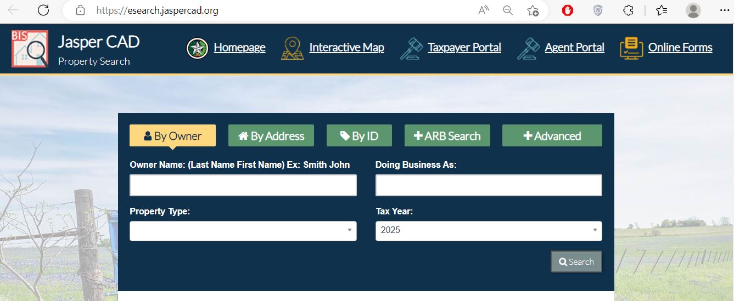Click the Online Forms monitor icon

tap(631, 48)
